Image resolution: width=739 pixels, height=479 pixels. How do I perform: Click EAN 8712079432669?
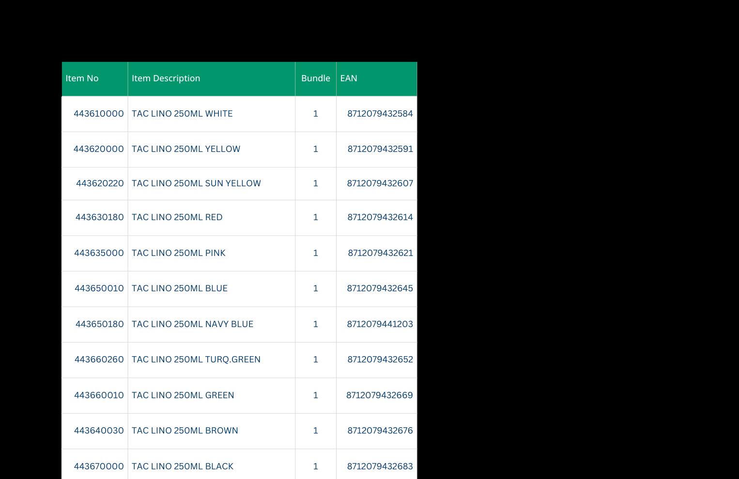(x=380, y=395)
